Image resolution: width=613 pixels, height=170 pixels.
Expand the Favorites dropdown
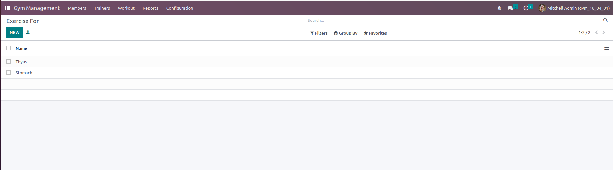pos(375,33)
